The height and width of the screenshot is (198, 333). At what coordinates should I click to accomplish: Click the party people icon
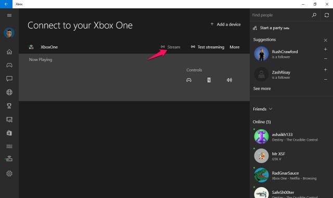(x=255, y=28)
